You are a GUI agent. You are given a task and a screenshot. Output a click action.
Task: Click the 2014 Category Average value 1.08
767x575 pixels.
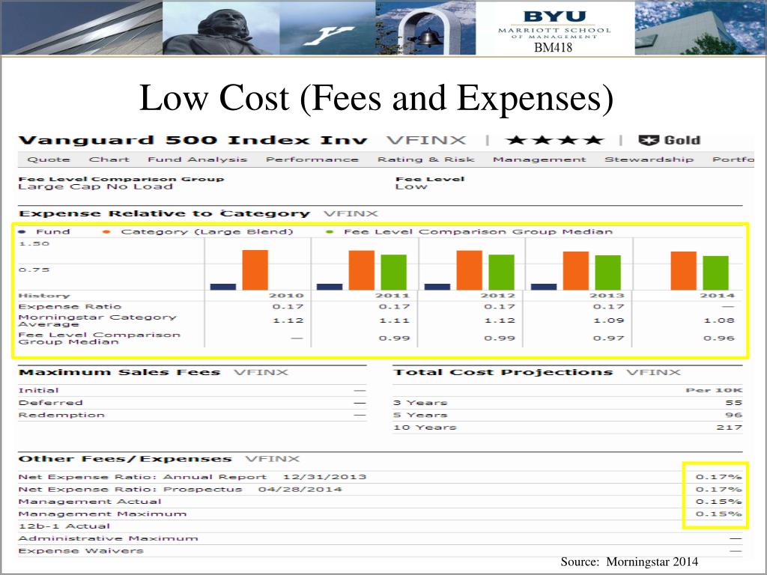[719, 320]
